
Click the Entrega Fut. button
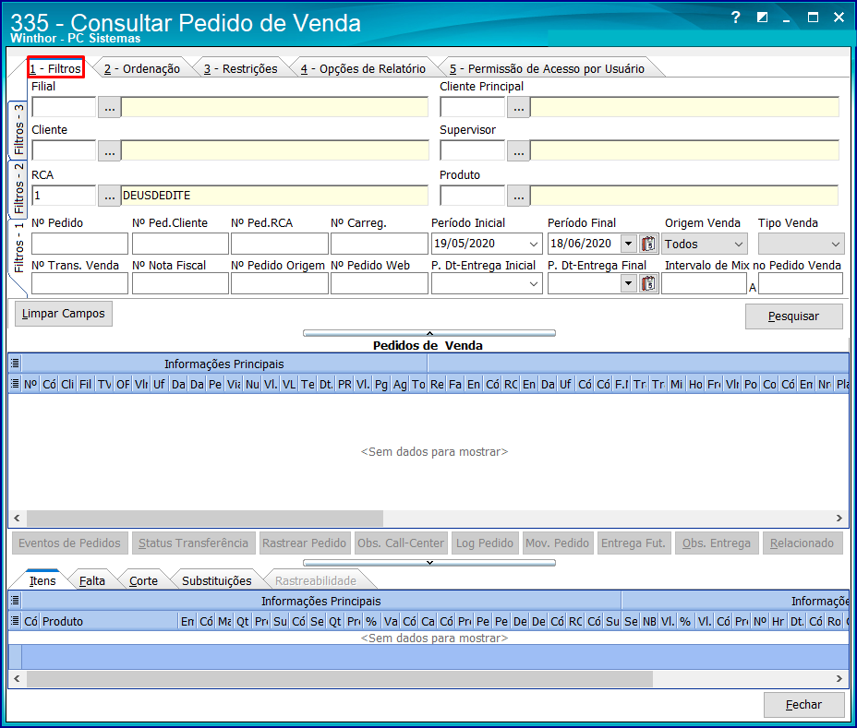point(634,543)
